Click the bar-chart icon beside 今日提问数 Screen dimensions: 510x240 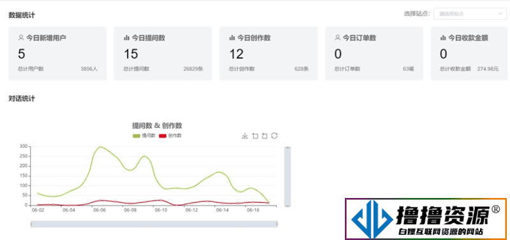127,38
